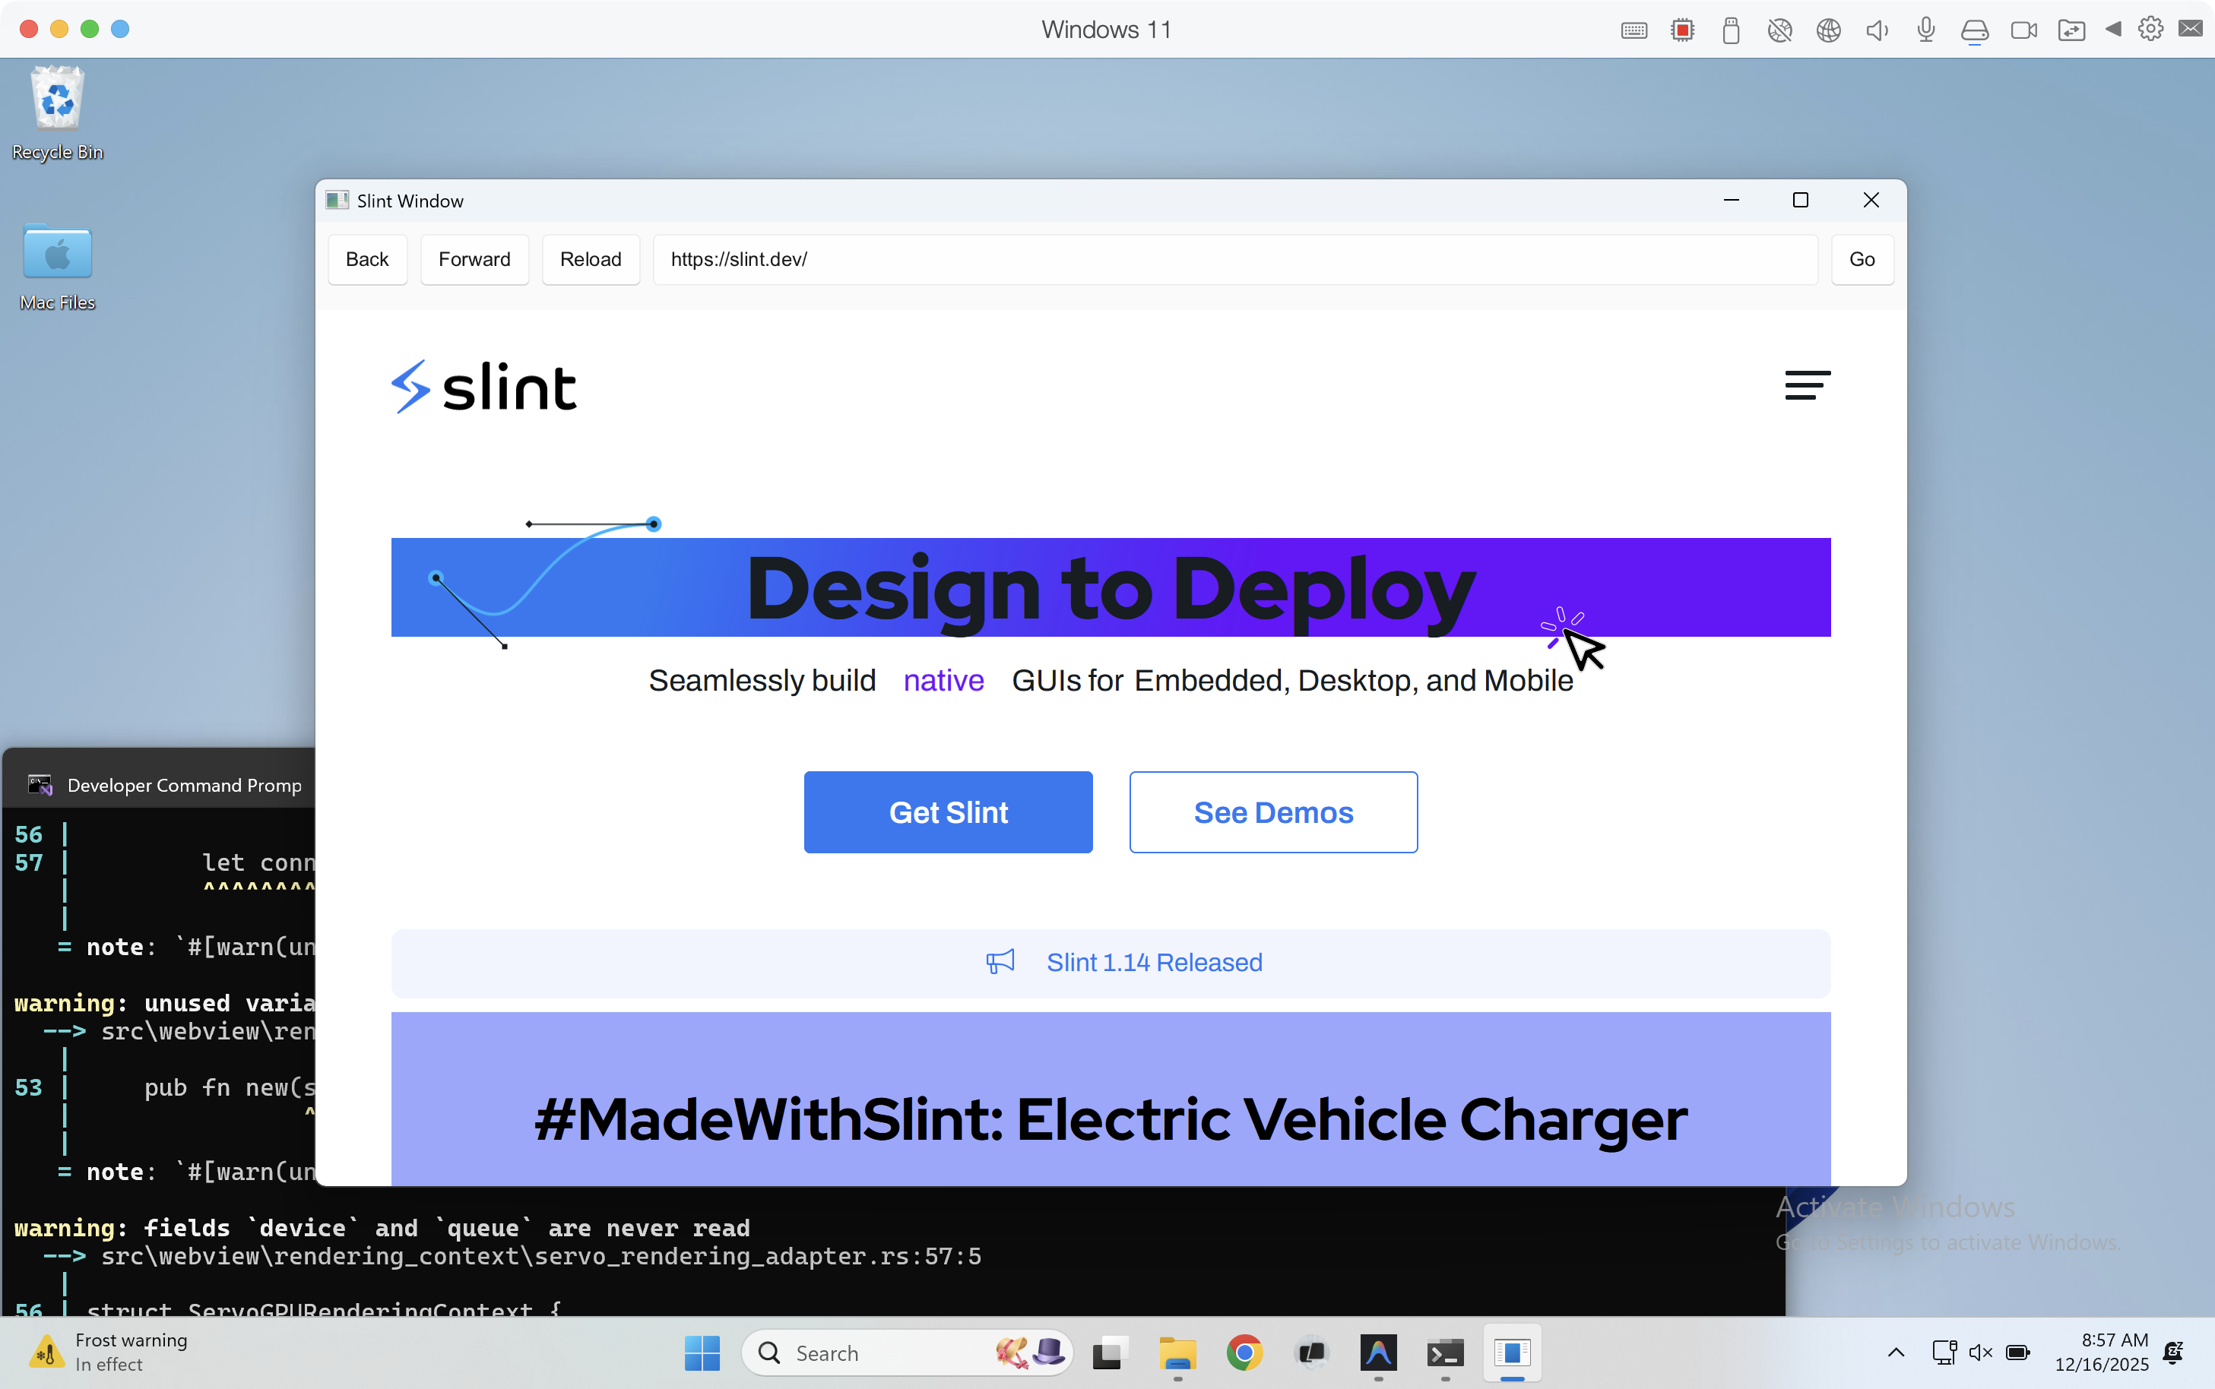Screen dimensions: 2215x1389
Task: Click the megaphone icon beside Slint 1.14 Released
Action: coord(1000,962)
